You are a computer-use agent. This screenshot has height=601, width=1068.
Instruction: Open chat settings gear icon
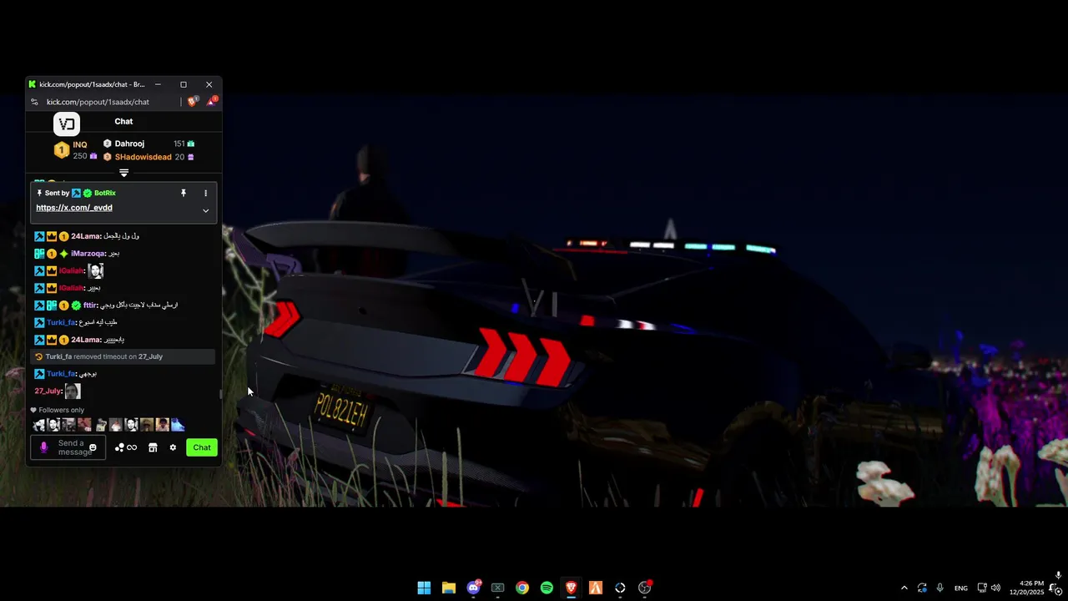[173, 447]
